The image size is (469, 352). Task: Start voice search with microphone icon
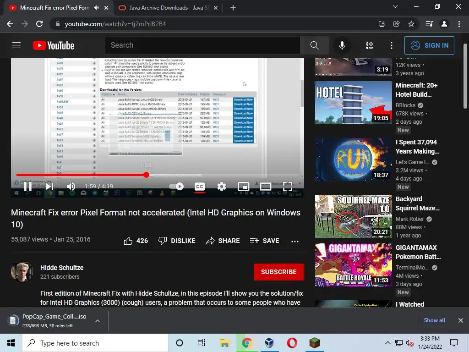pos(342,45)
